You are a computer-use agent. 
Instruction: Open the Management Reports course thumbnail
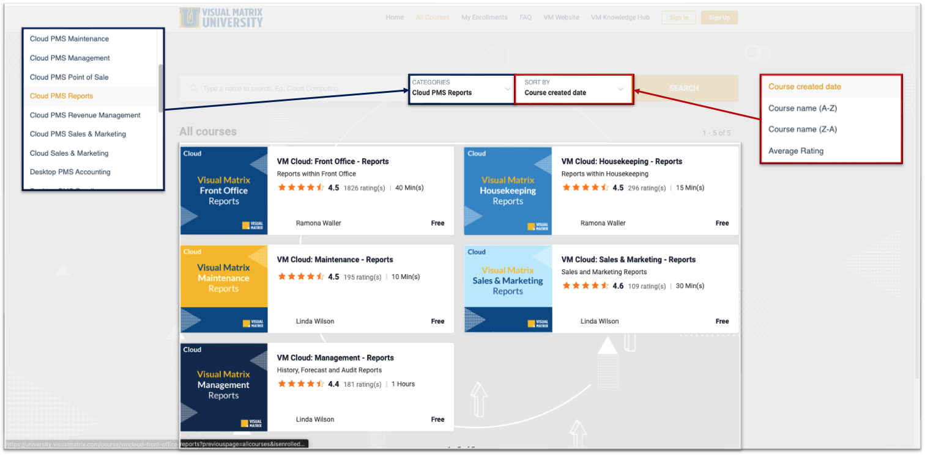224,387
